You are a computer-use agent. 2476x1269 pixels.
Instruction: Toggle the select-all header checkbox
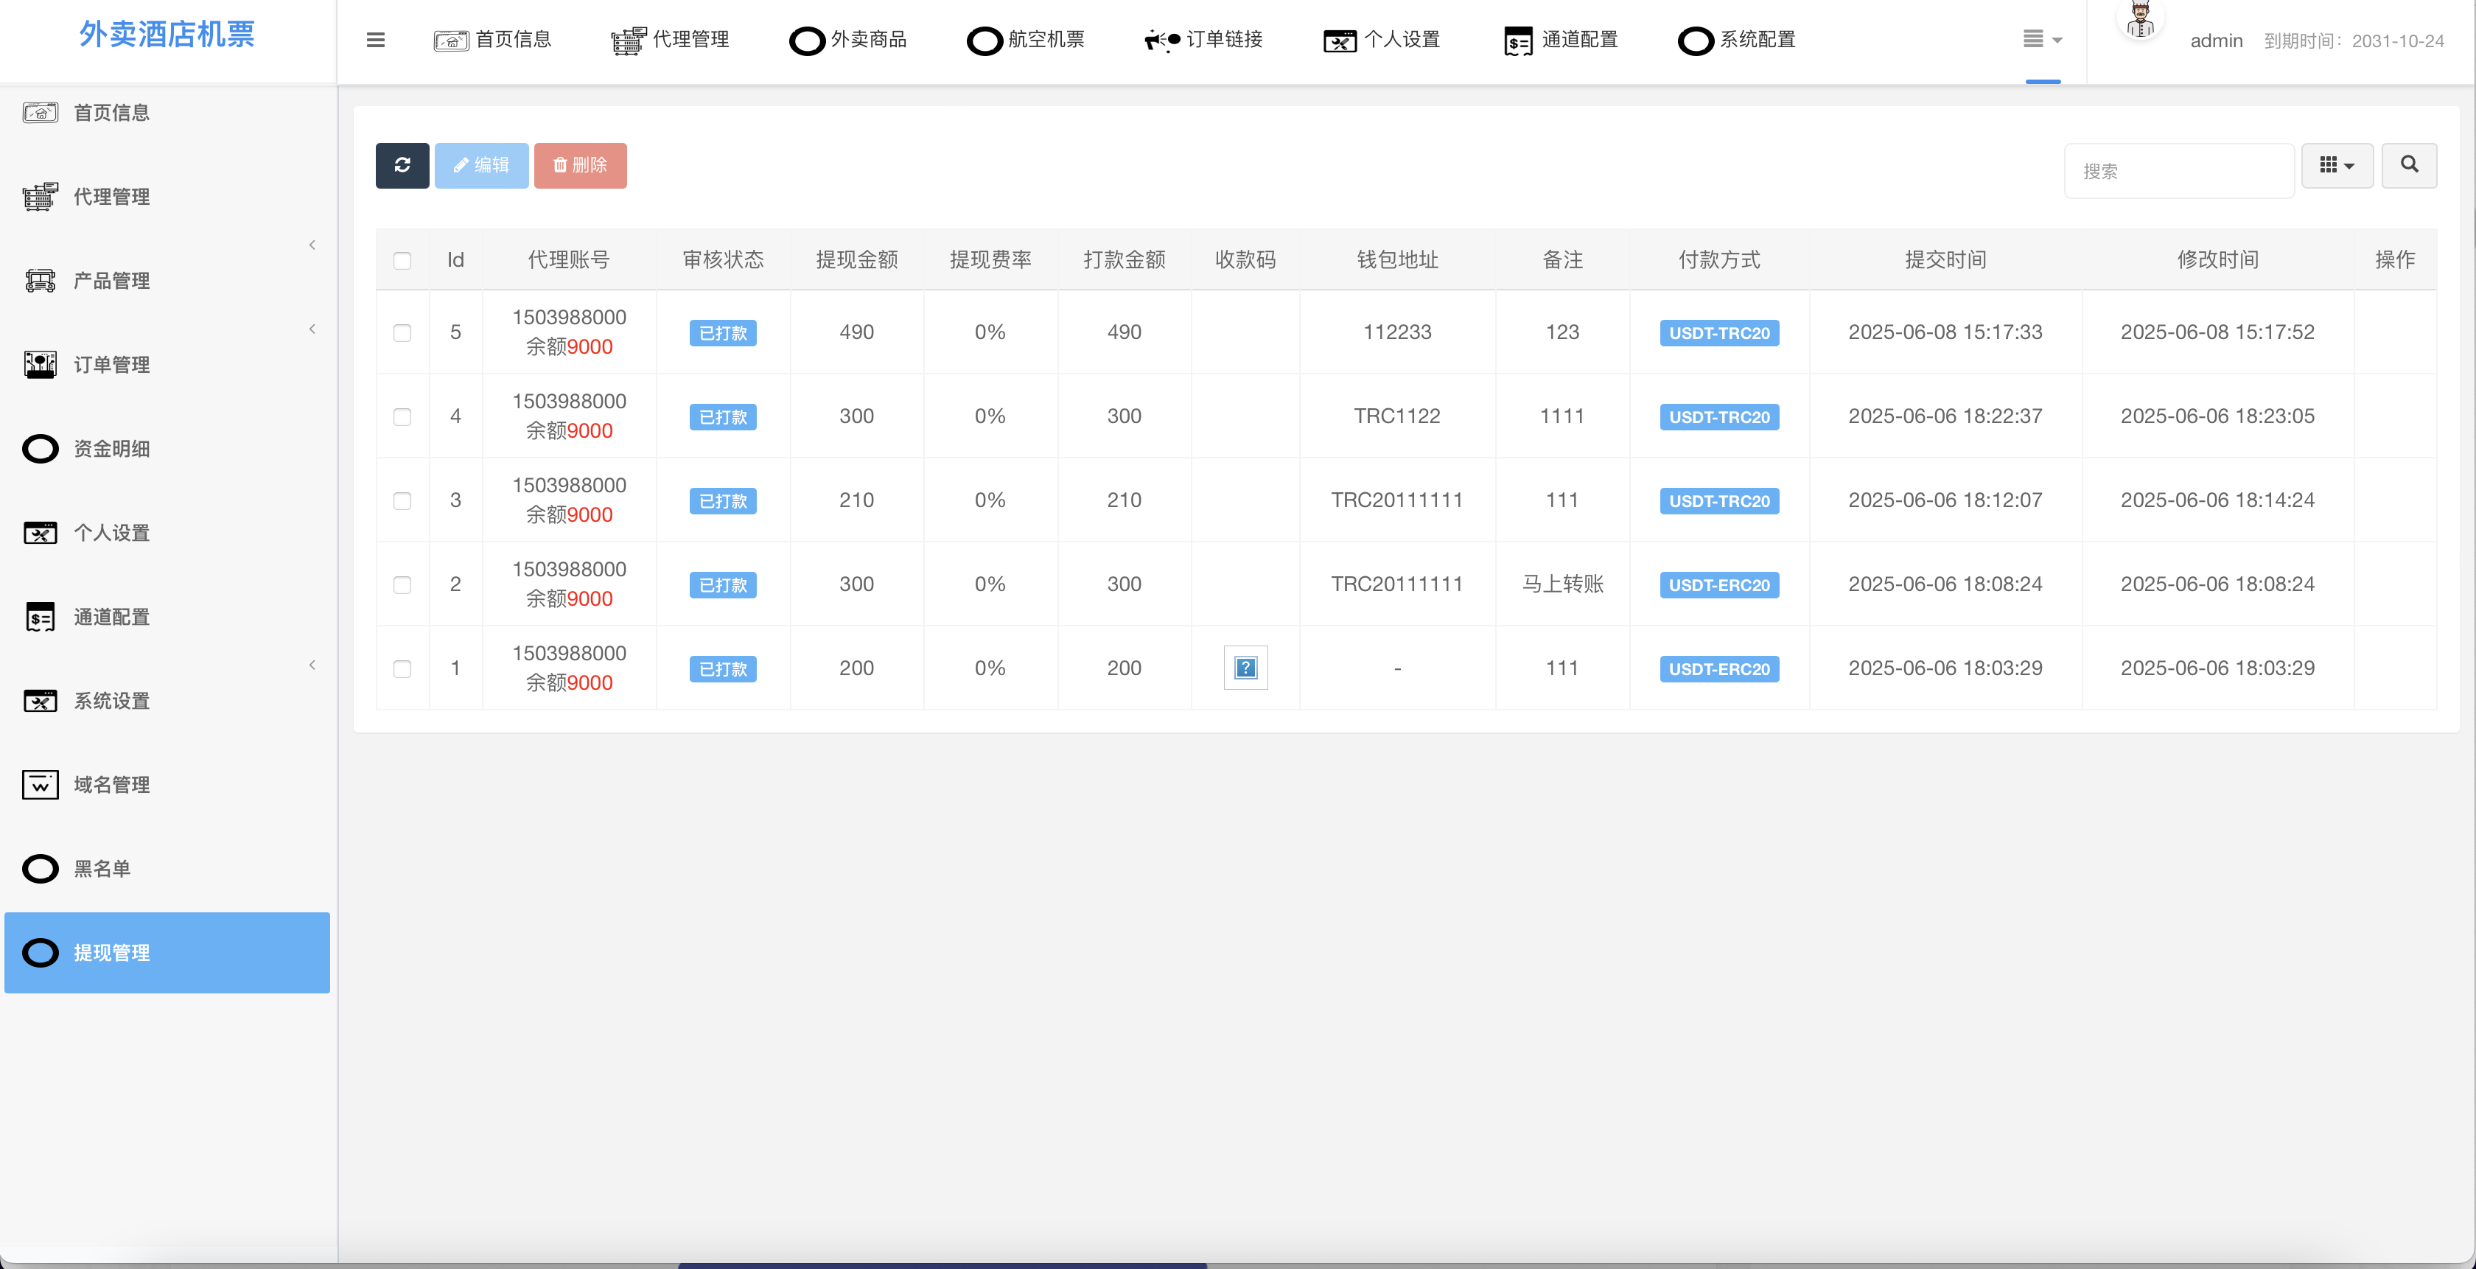[x=402, y=261]
